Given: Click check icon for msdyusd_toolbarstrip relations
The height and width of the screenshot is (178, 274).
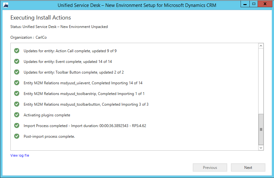Looking at the screenshot, I should pyautogui.click(x=17, y=93).
